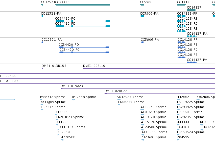The image size is (215, 141).
Task: Select the CG5906 gene arrow
Action: (142, 5)
